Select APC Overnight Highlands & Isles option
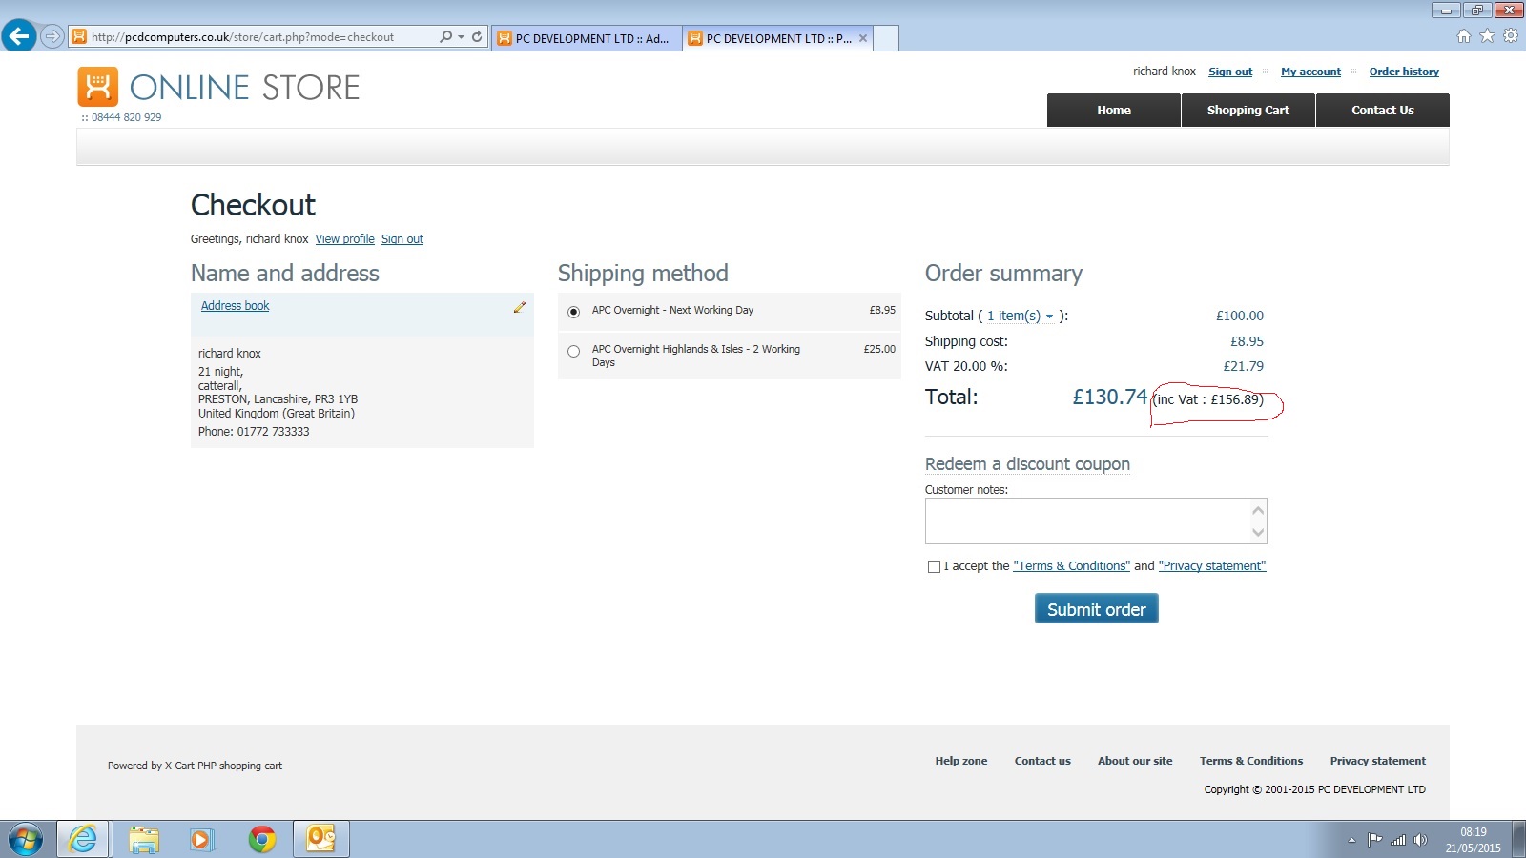 point(573,351)
